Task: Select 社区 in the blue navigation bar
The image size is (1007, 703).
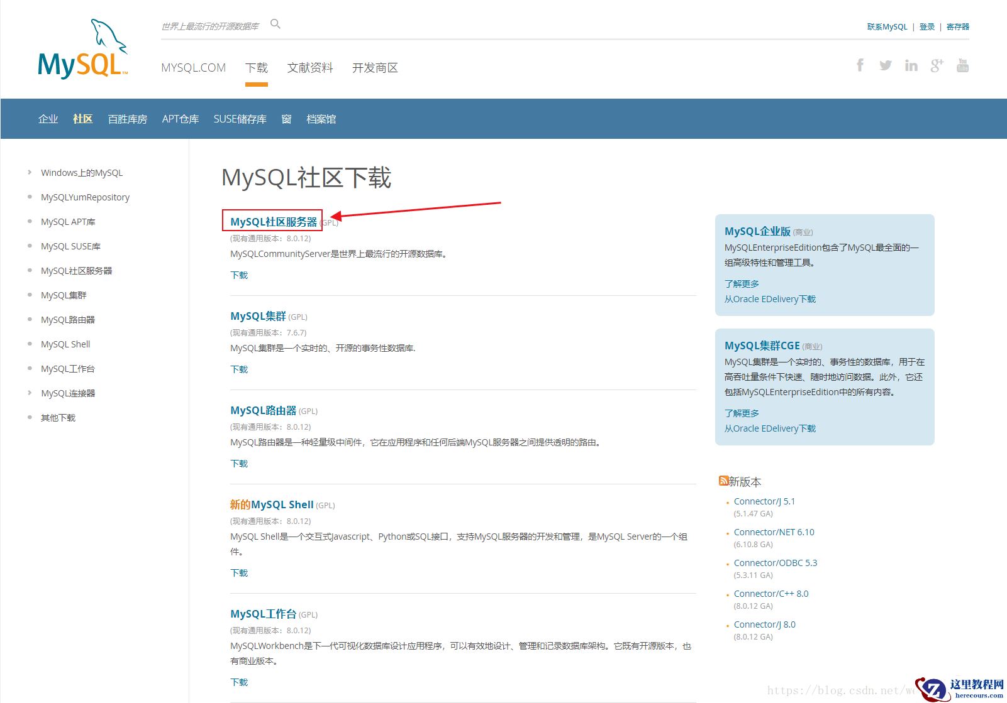Action: (82, 119)
